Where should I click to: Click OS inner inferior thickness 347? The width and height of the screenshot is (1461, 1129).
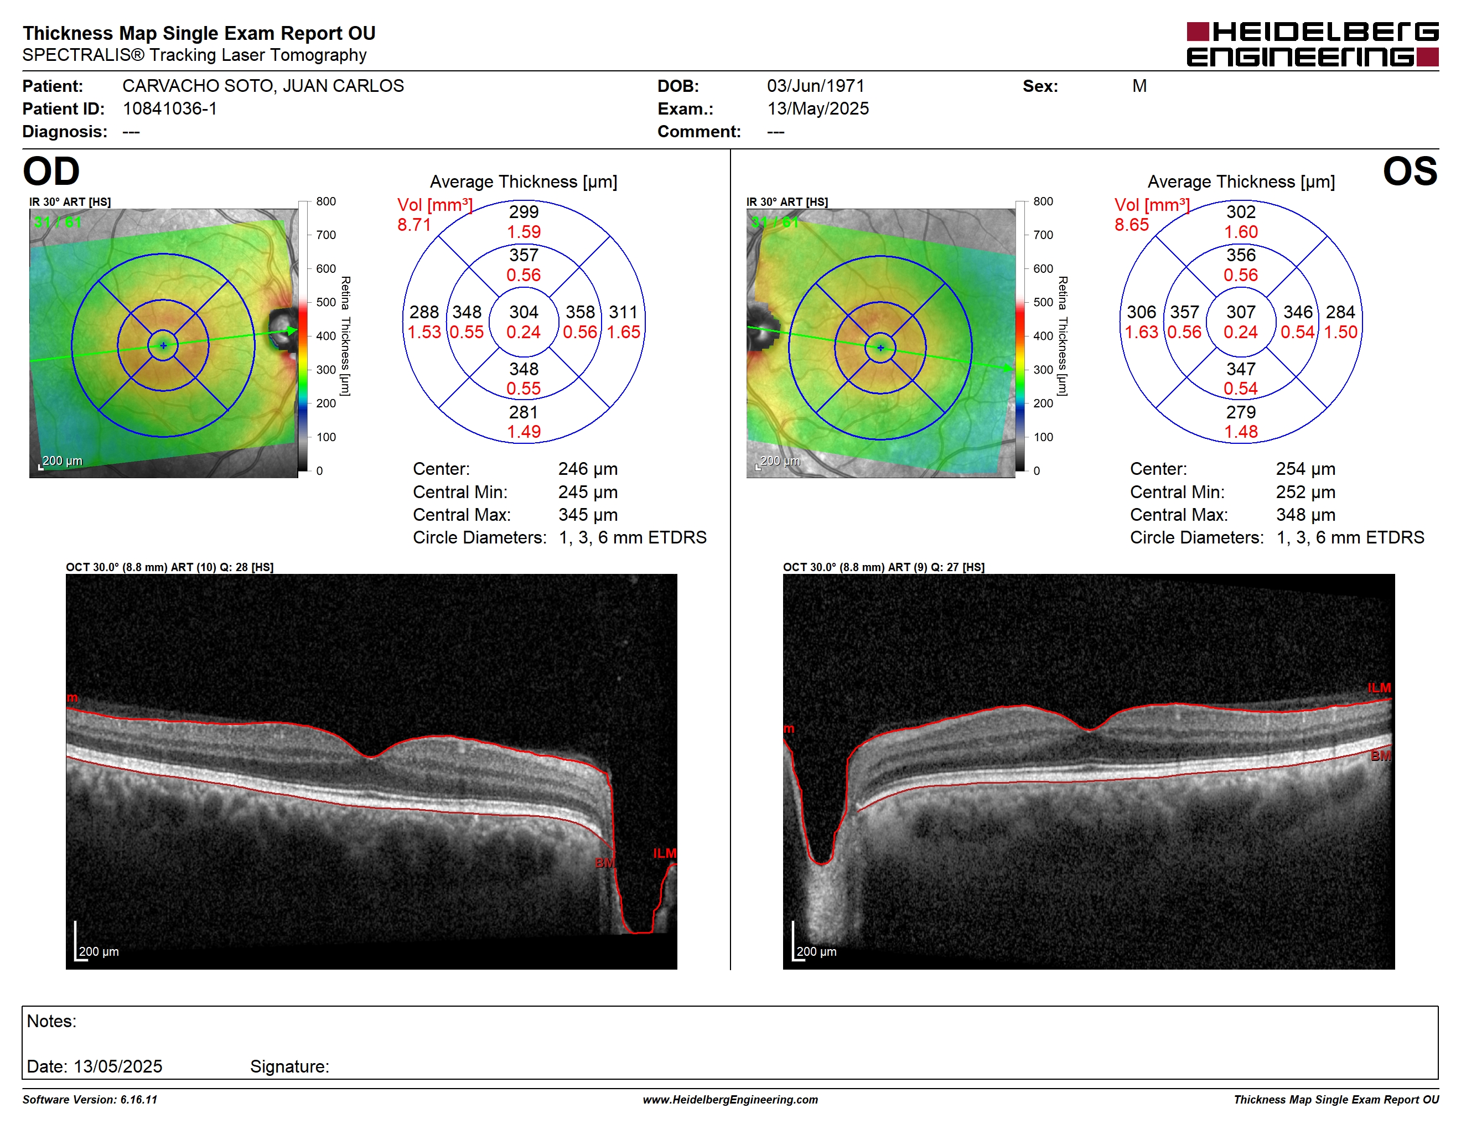pyautogui.click(x=1241, y=369)
